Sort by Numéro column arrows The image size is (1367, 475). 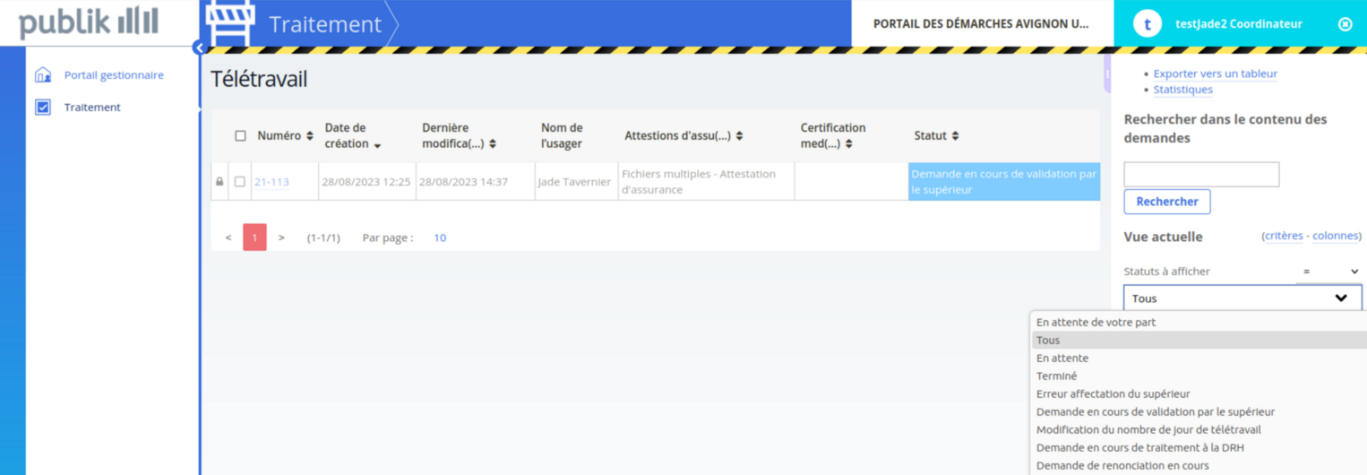(310, 136)
